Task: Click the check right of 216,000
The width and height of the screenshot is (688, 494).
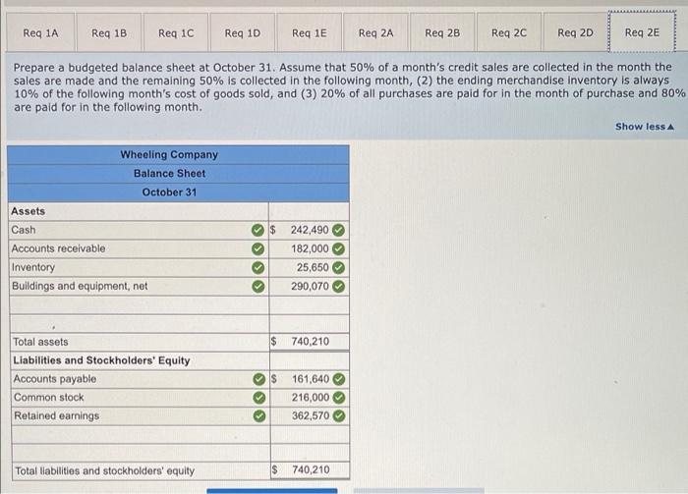Action: (x=339, y=398)
